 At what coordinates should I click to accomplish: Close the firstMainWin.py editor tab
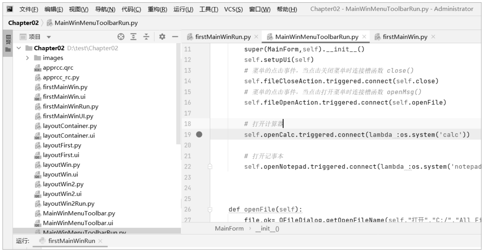(x=433, y=37)
